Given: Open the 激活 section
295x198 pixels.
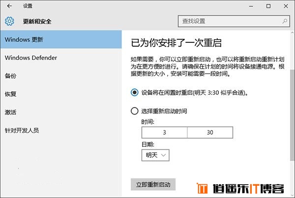Looking at the screenshot, I should click(x=61, y=112).
